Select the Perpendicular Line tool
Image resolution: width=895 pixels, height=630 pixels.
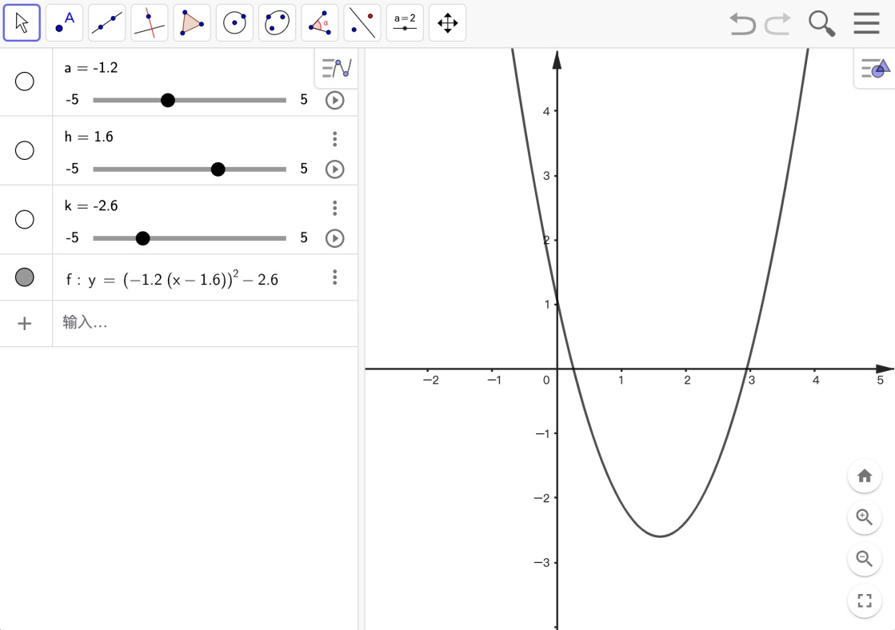149,23
